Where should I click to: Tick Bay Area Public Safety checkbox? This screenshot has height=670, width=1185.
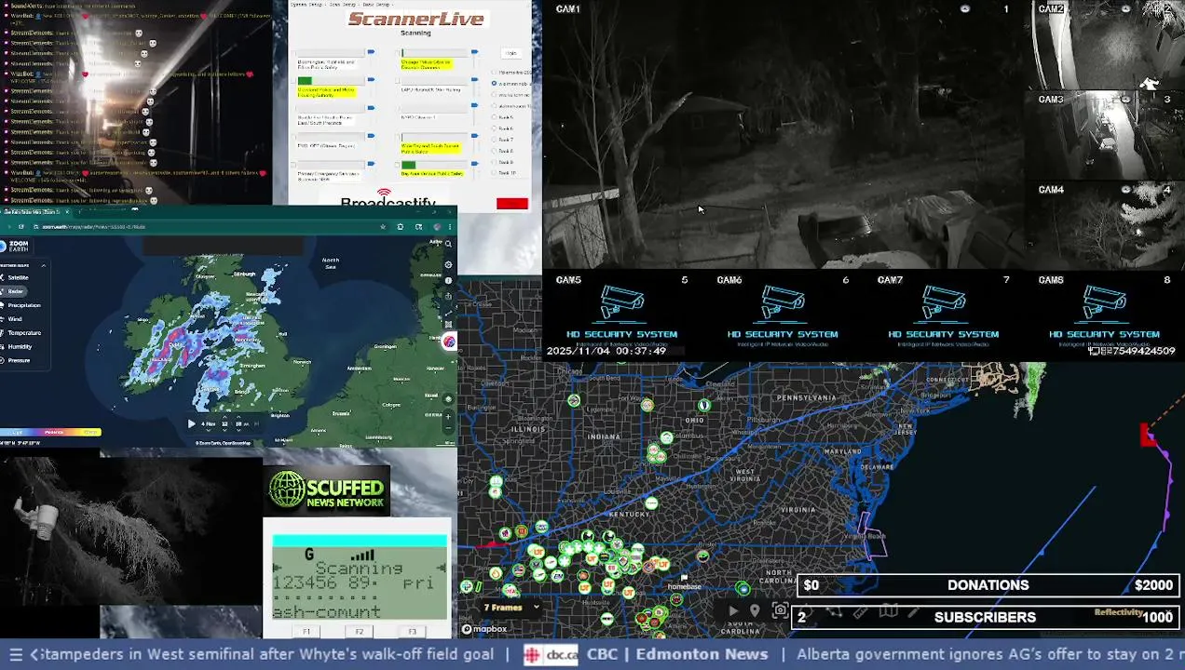[398, 165]
